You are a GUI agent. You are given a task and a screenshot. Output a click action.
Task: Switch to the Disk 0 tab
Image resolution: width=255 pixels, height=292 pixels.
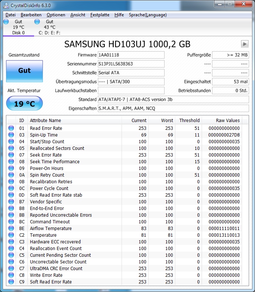[x=19, y=27]
